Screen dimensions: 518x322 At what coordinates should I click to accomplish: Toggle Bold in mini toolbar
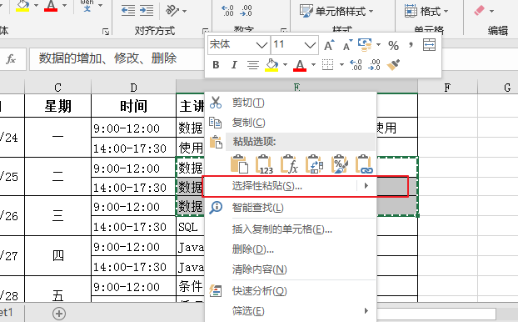(x=216, y=65)
